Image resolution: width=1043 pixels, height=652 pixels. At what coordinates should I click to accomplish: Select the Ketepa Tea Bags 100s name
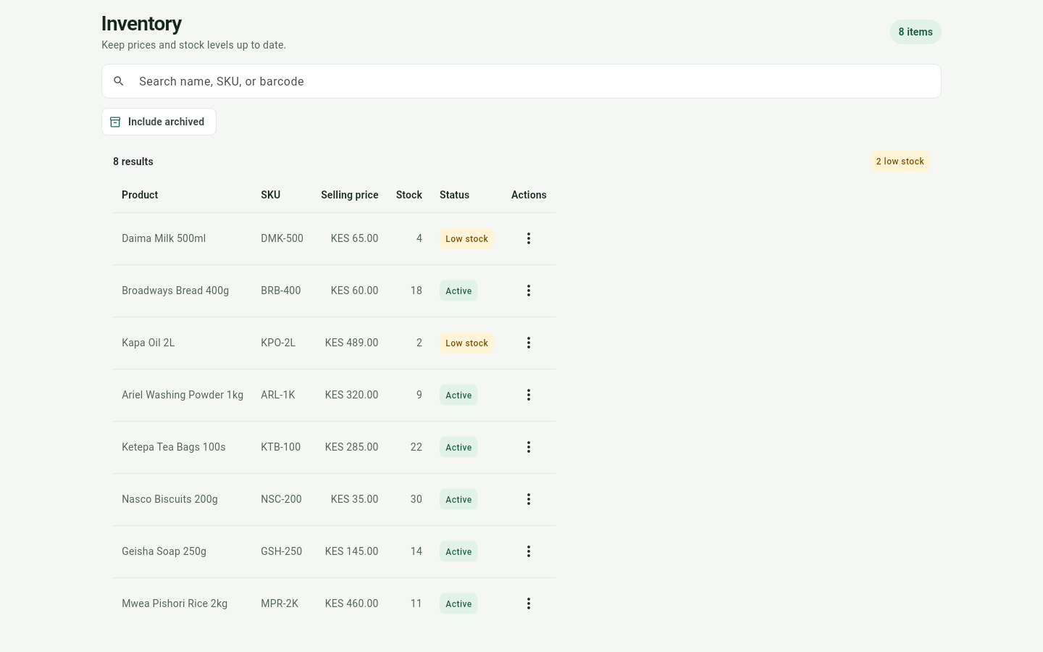click(174, 447)
